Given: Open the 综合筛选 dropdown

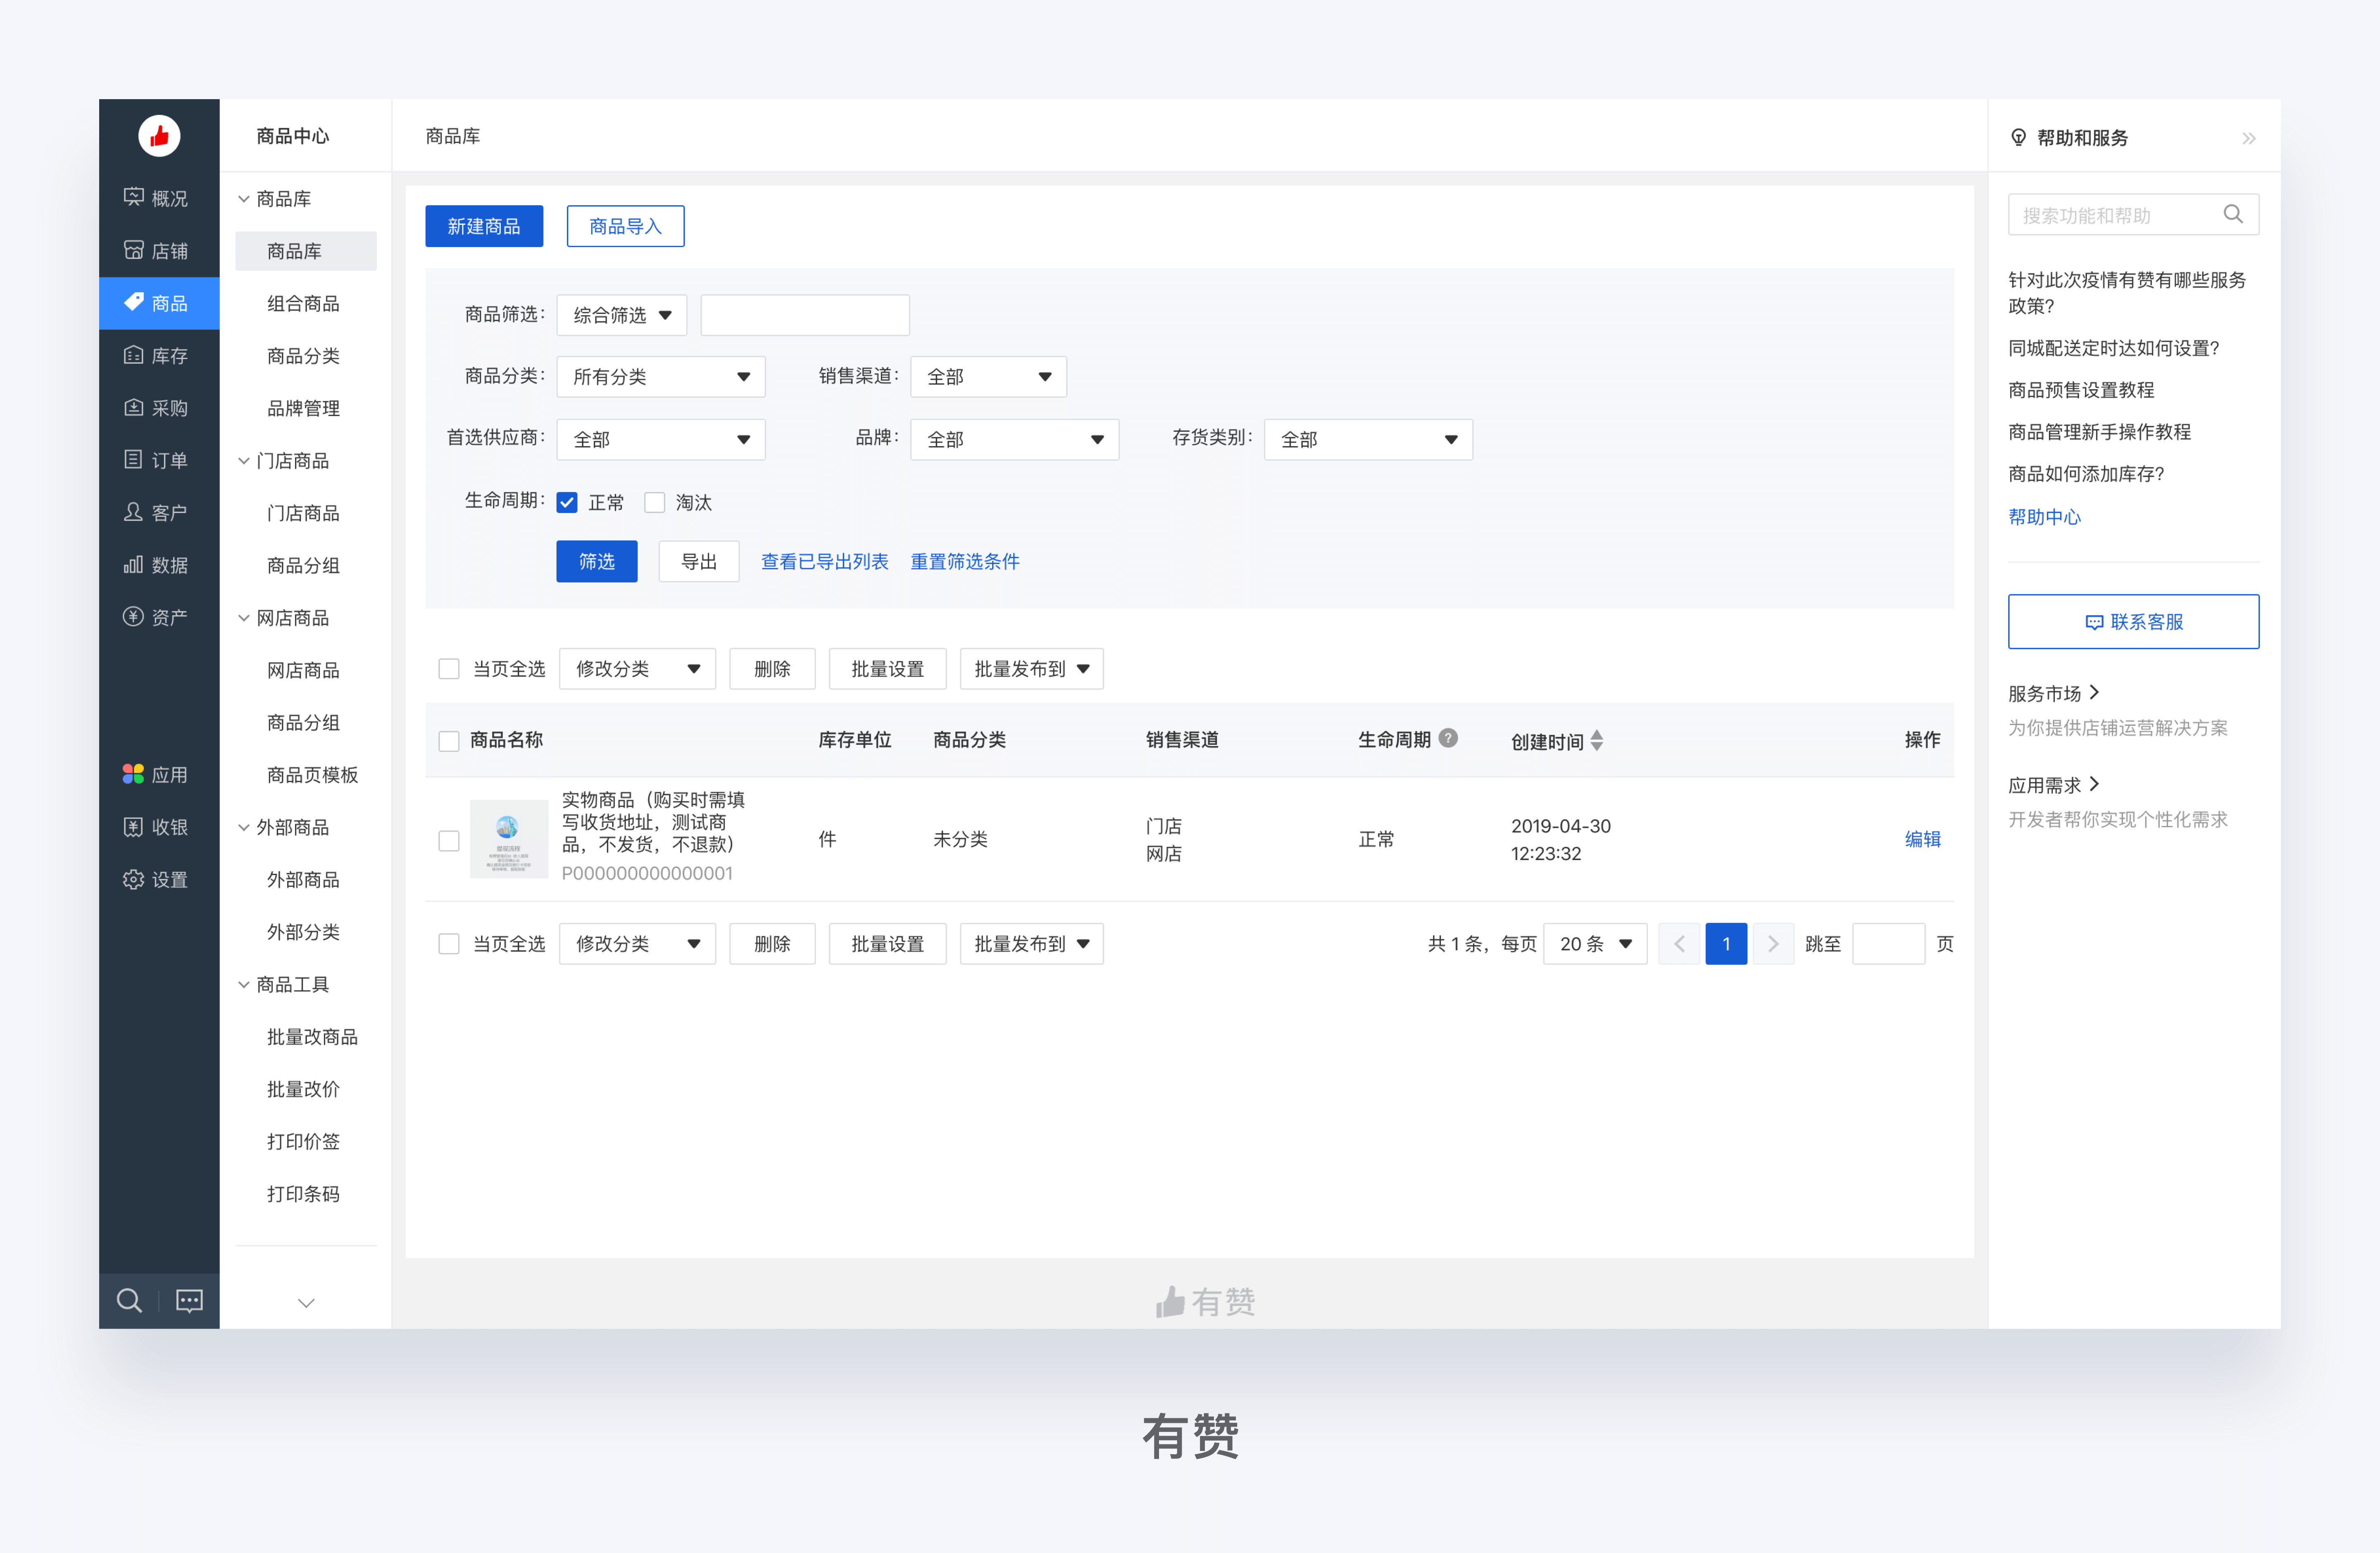Looking at the screenshot, I should pos(621,315).
